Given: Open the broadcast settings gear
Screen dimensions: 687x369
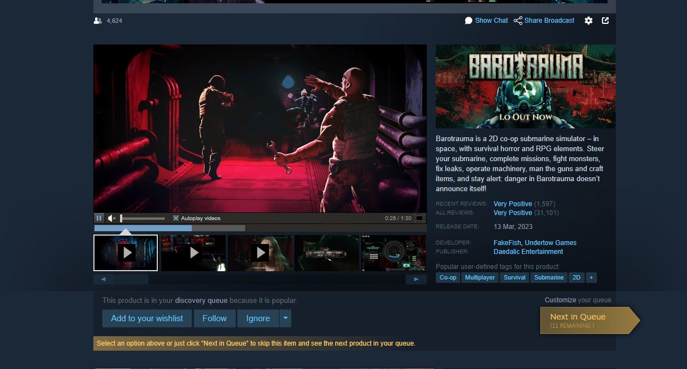Looking at the screenshot, I should pyautogui.click(x=589, y=21).
